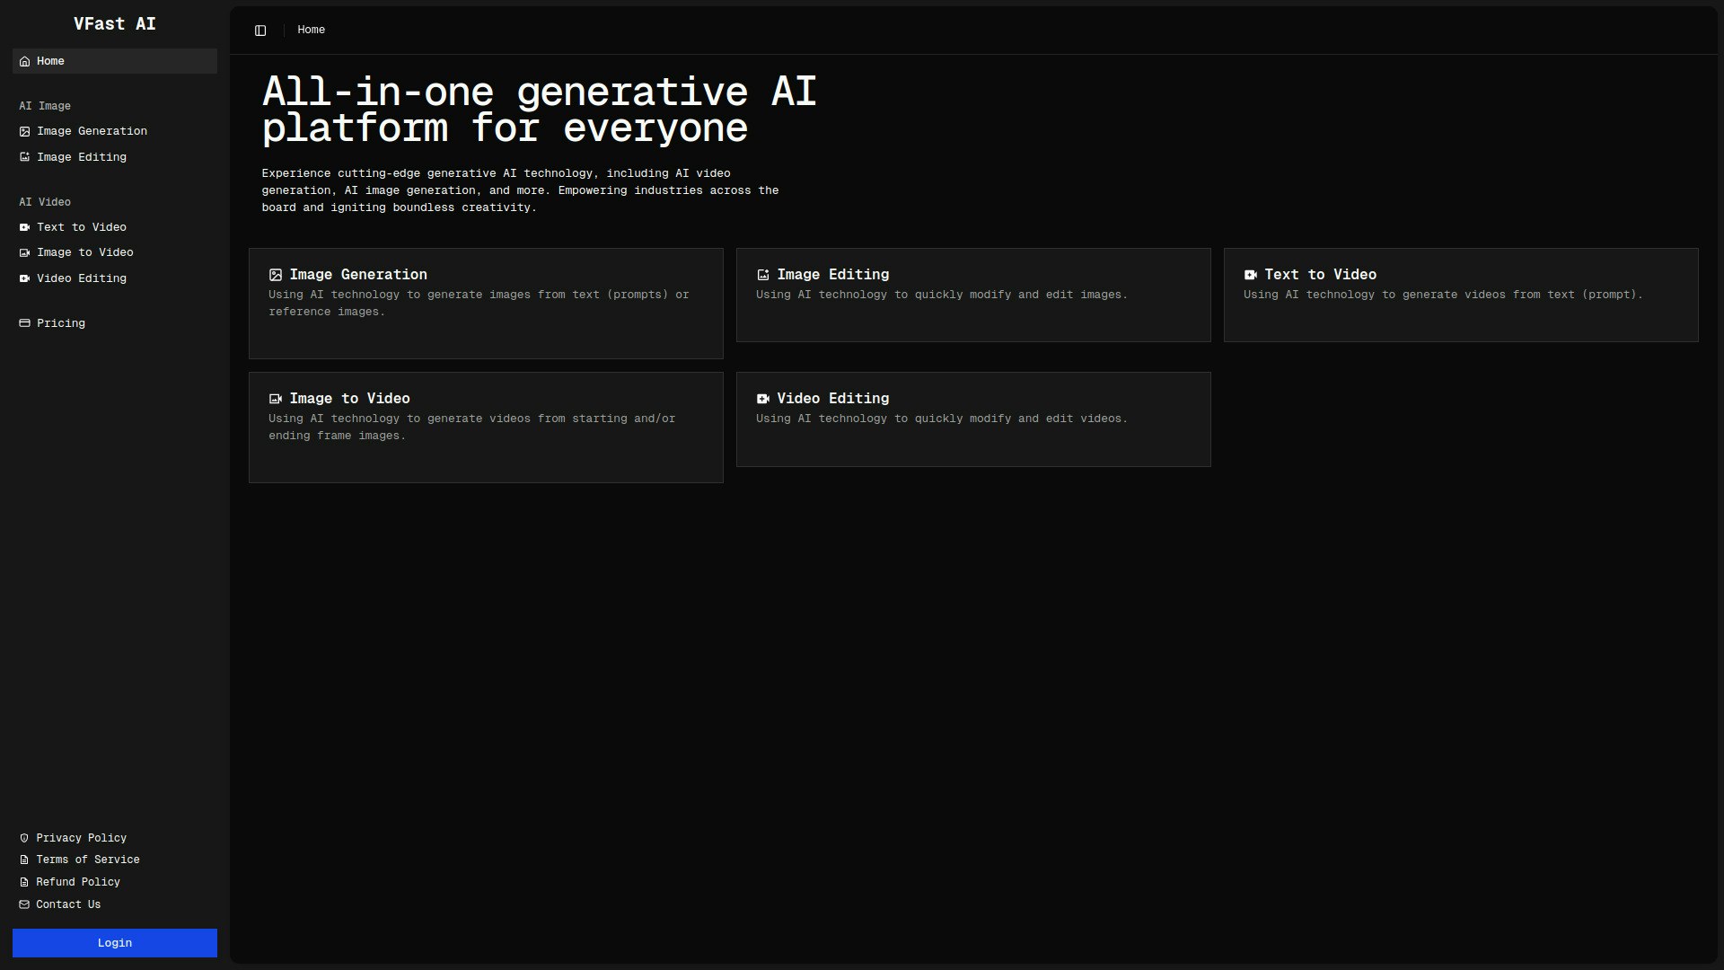1724x970 pixels.
Task: Click the shield icon next to Privacy Policy
Action: point(24,837)
